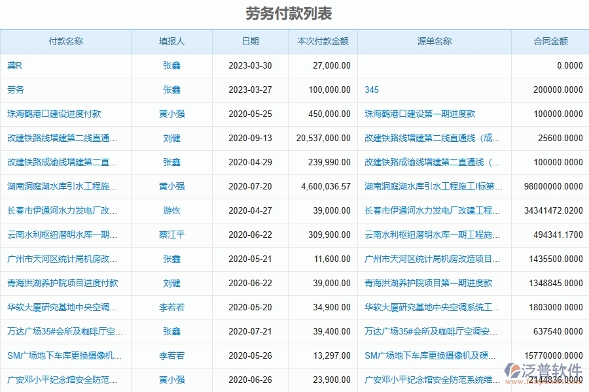The height and width of the screenshot is (392, 589).
Task: Sort by the 日期 column header
Action: click(x=250, y=41)
